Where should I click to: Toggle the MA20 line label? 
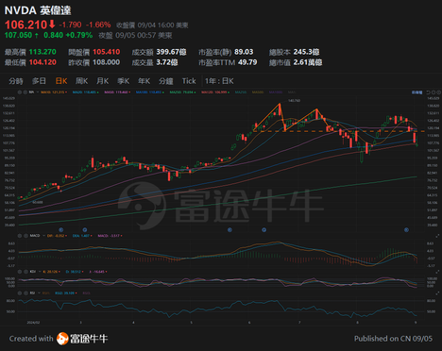click(x=85, y=92)
